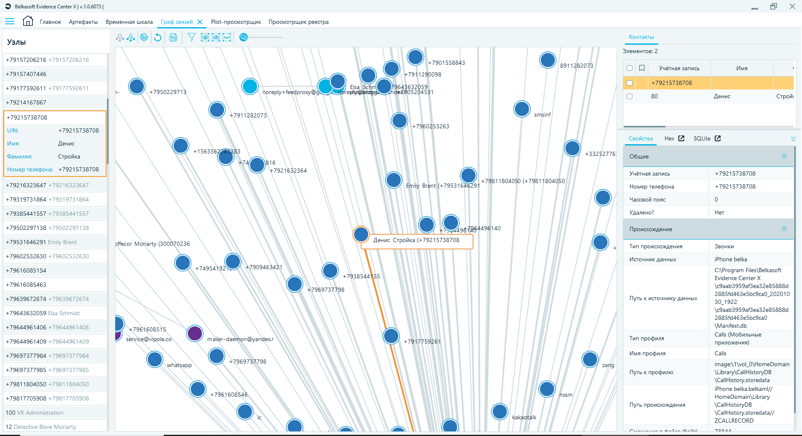Click the Денис Стройка graph node

(361, 234)
